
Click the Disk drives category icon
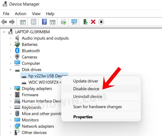(17, 70)
